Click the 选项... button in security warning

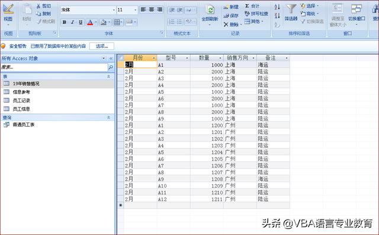102,46
